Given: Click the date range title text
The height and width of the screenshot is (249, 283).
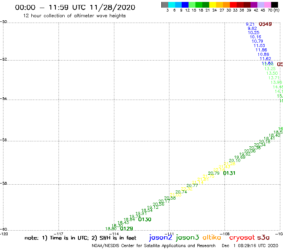Looking at the screenshot, I should (75, 8).
